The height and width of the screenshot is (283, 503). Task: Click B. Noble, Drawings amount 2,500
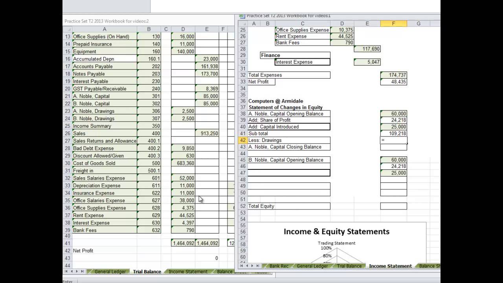[183, 118]
